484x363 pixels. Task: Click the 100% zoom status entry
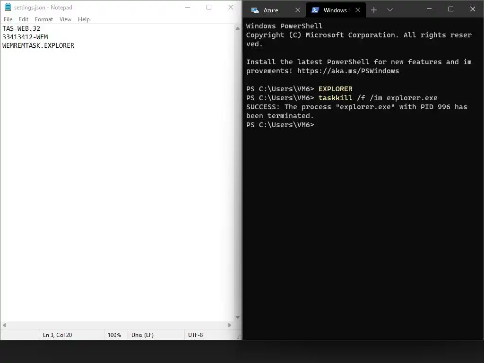114,335
